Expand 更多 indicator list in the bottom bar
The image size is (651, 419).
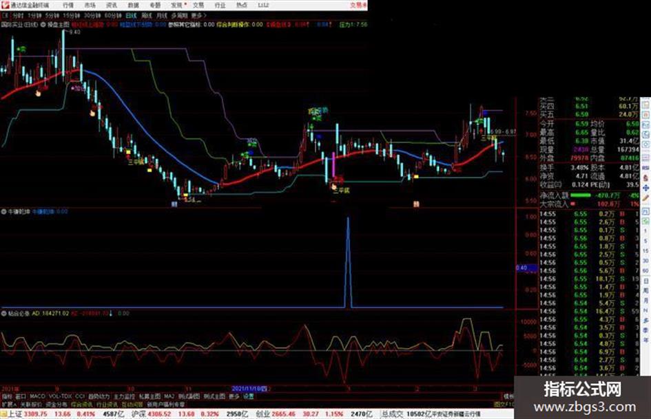(234, 396)
